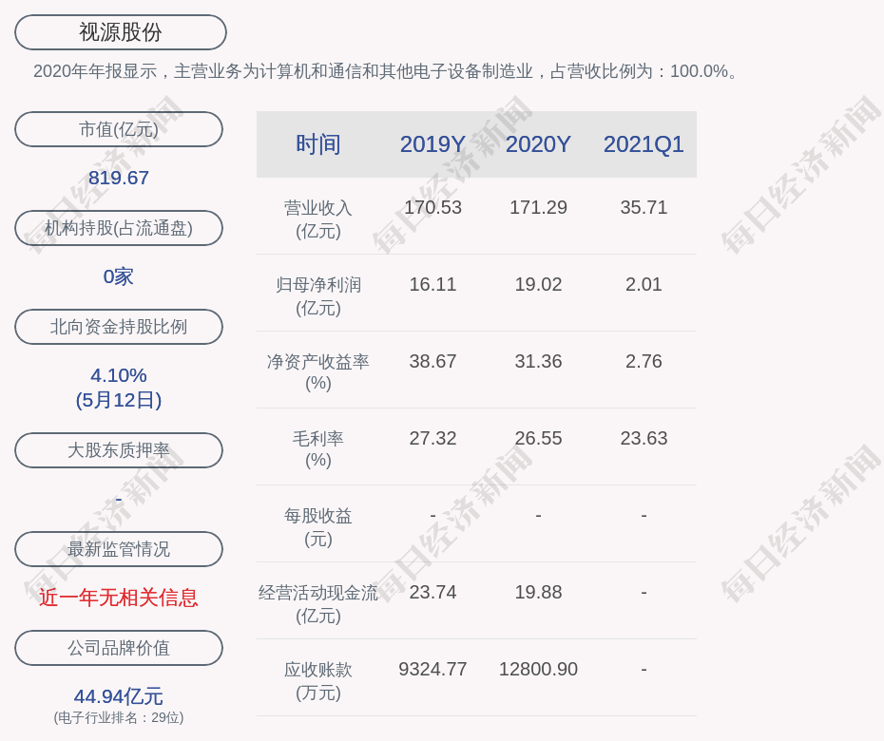Click the 170.53 revenue cell
The width and height of the screenshot is (884, 741).
click(x=432, y=207)
